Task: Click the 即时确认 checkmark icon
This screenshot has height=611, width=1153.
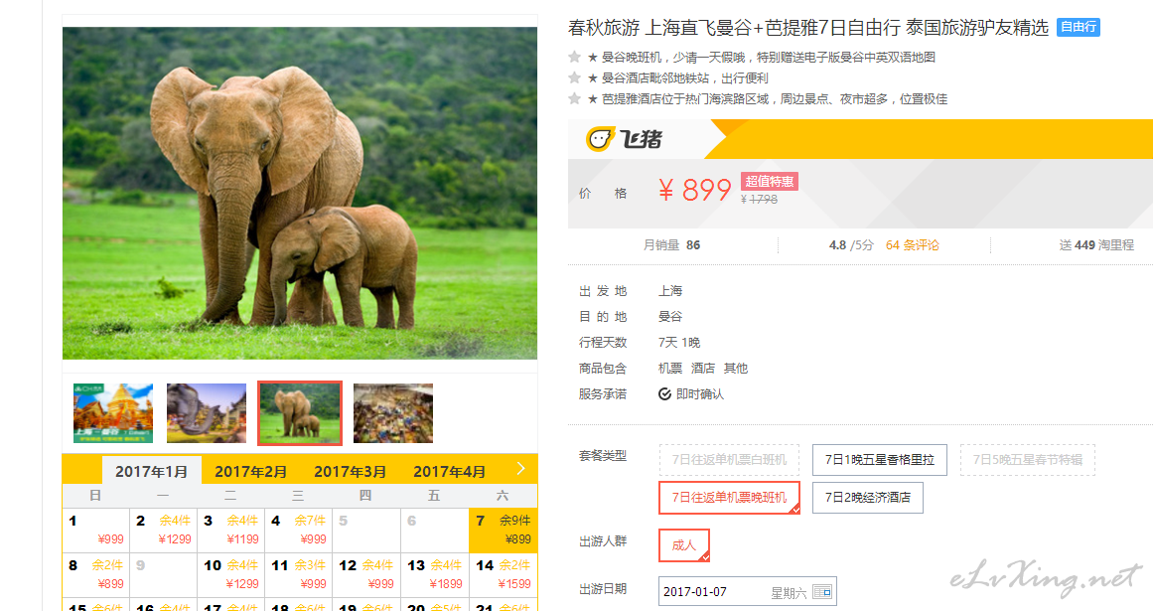Action: tap(664, 394)
